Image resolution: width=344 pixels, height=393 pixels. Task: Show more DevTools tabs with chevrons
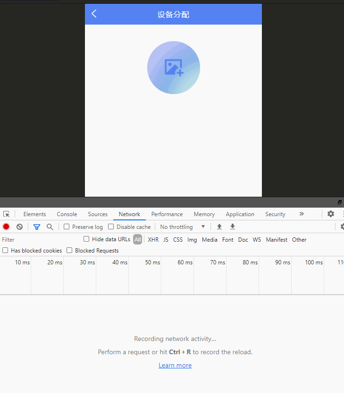pyautogui.click(x=302, y=214)
